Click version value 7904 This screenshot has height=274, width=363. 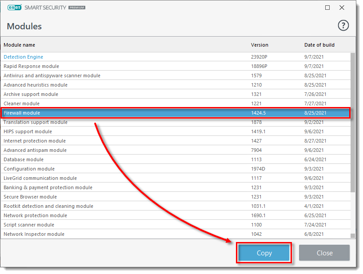pos(256,150)
